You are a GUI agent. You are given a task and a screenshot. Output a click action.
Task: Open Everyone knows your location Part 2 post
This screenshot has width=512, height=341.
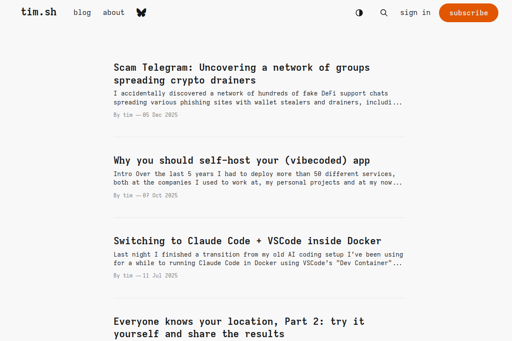[239, 327]
